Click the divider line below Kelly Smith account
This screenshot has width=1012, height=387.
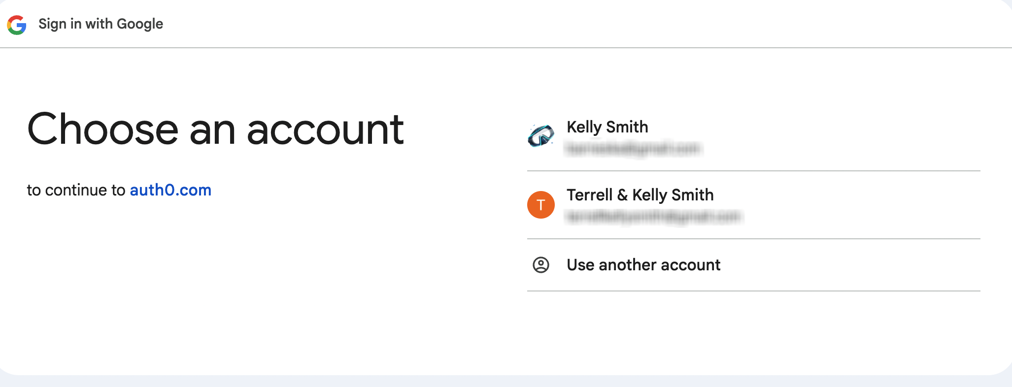[x=753, y=171]
